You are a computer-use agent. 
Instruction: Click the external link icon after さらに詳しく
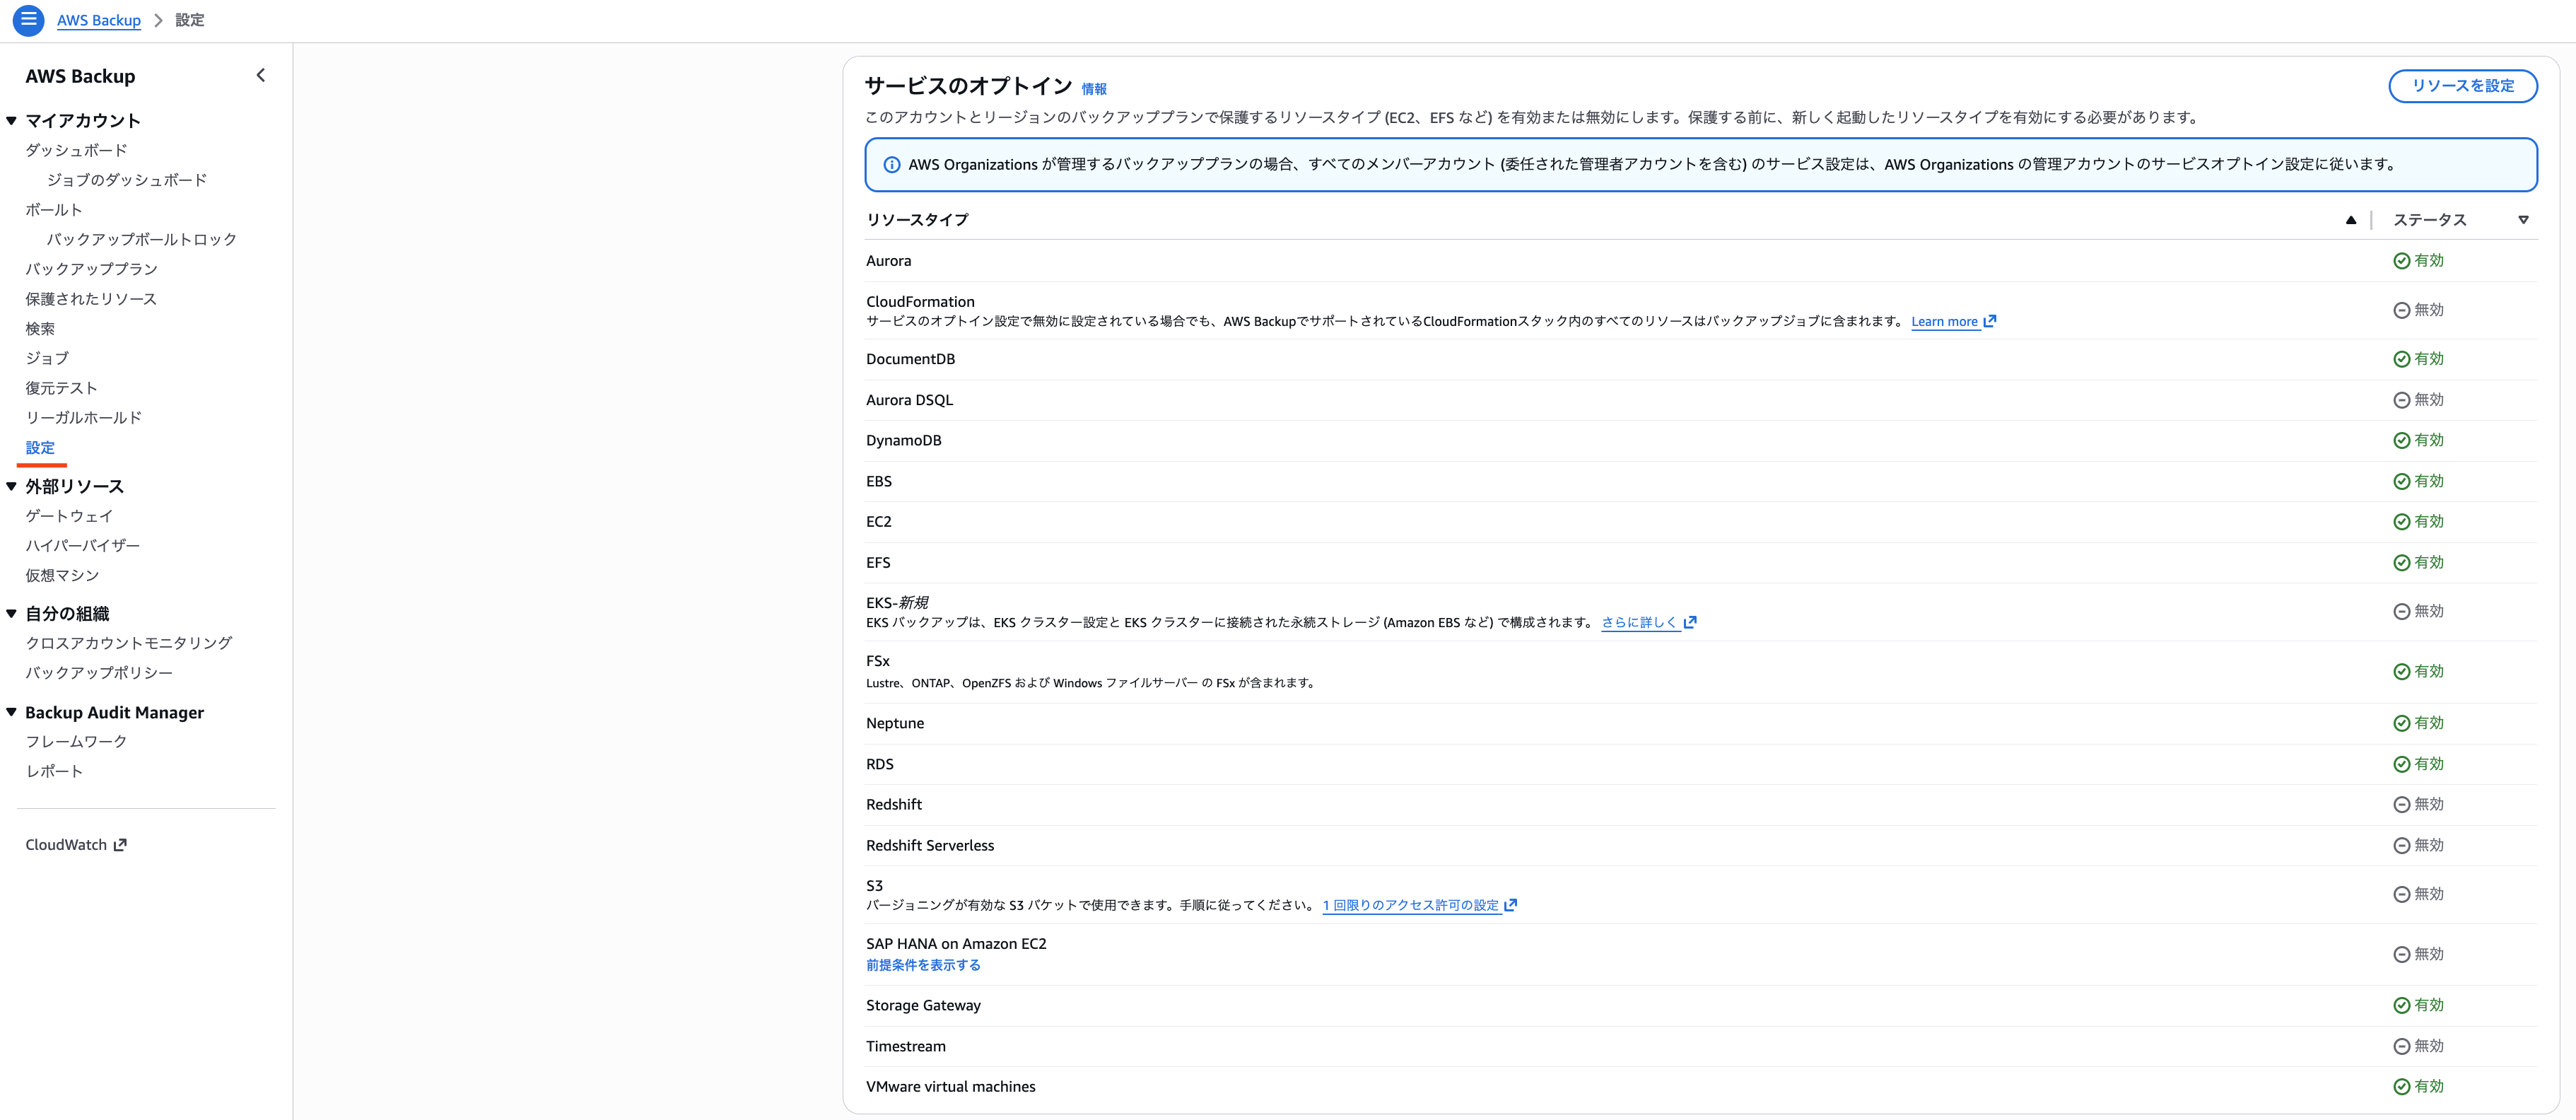[x=1690, y=622]
